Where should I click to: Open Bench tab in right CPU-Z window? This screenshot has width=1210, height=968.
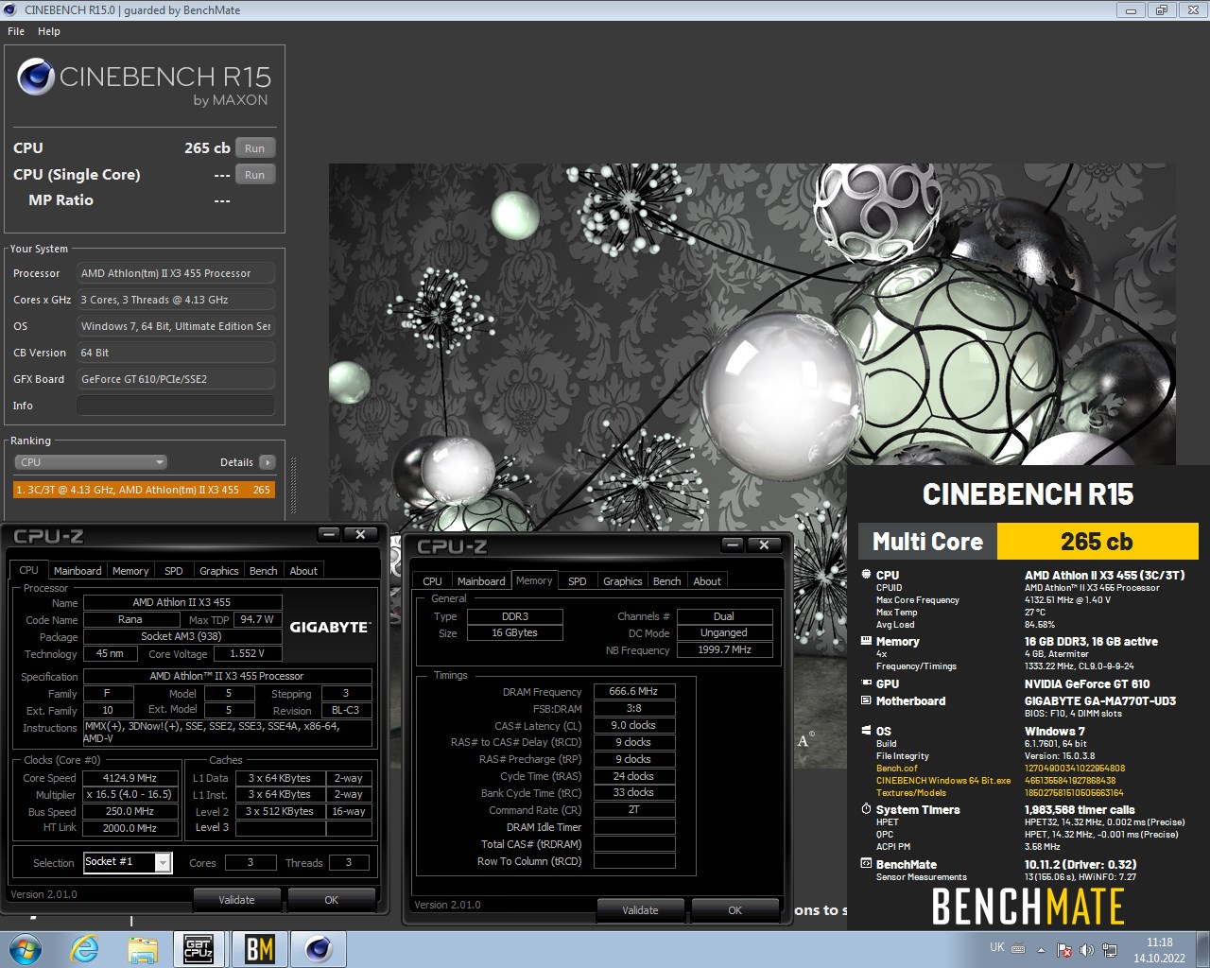[x=666, y=581]
